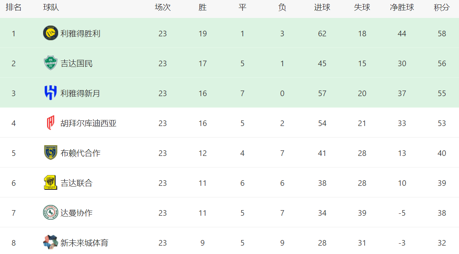459x254 pixels.
Task: Click the 布赖代合作 team crest
Action: [50, 153]
